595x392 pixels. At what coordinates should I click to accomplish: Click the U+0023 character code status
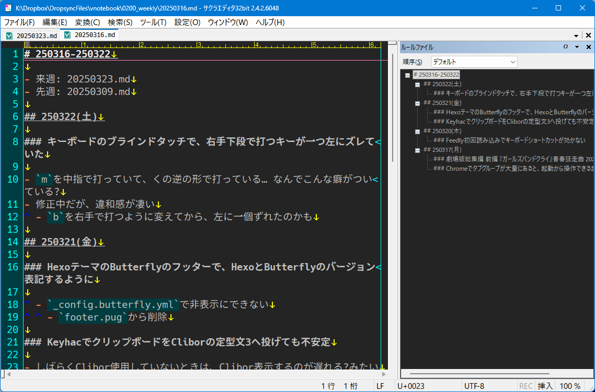(411, 386)
